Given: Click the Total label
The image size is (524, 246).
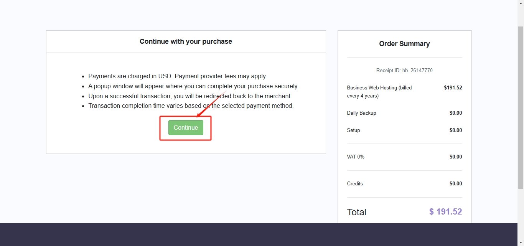Looking at the screenshot, I should (x=357, y=212).
